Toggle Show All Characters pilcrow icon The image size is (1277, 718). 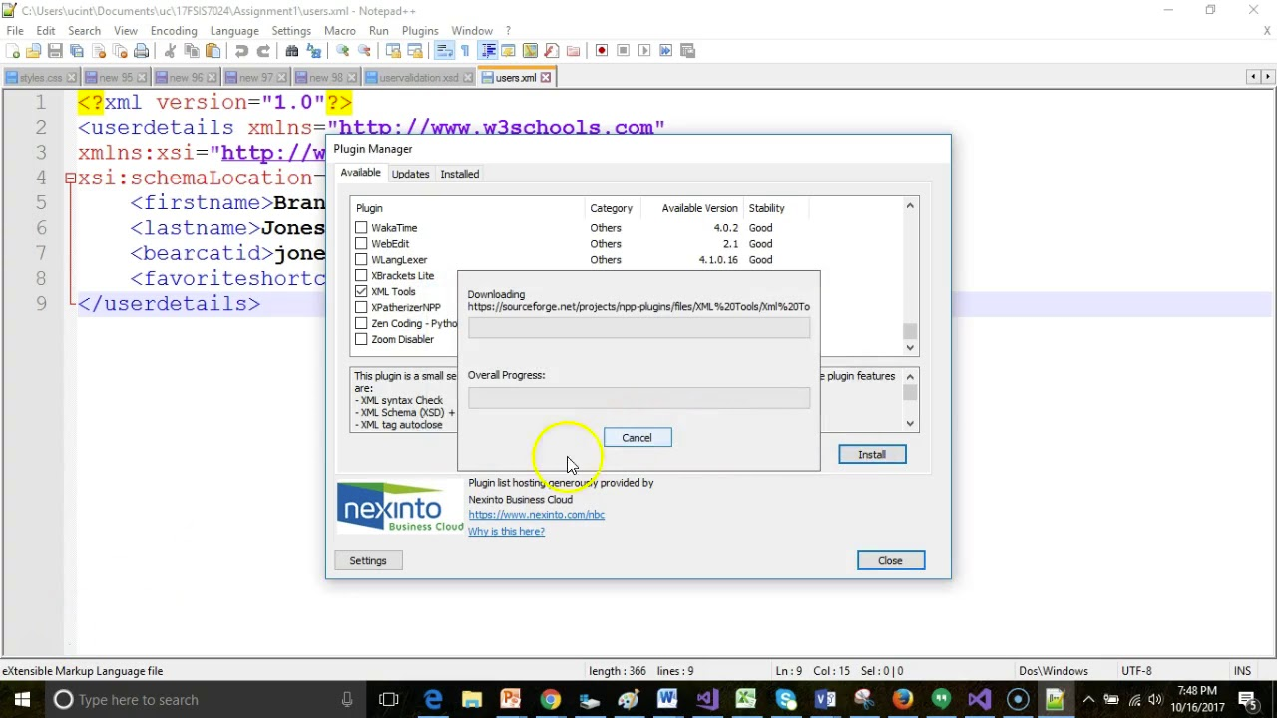click(x=465, y=51)
